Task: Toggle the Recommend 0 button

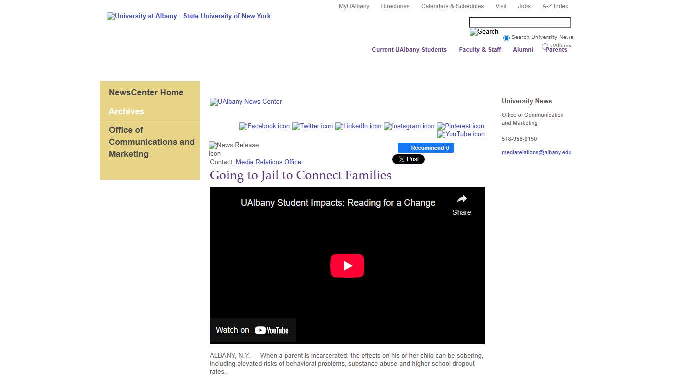Action: (x=426, y=148)
